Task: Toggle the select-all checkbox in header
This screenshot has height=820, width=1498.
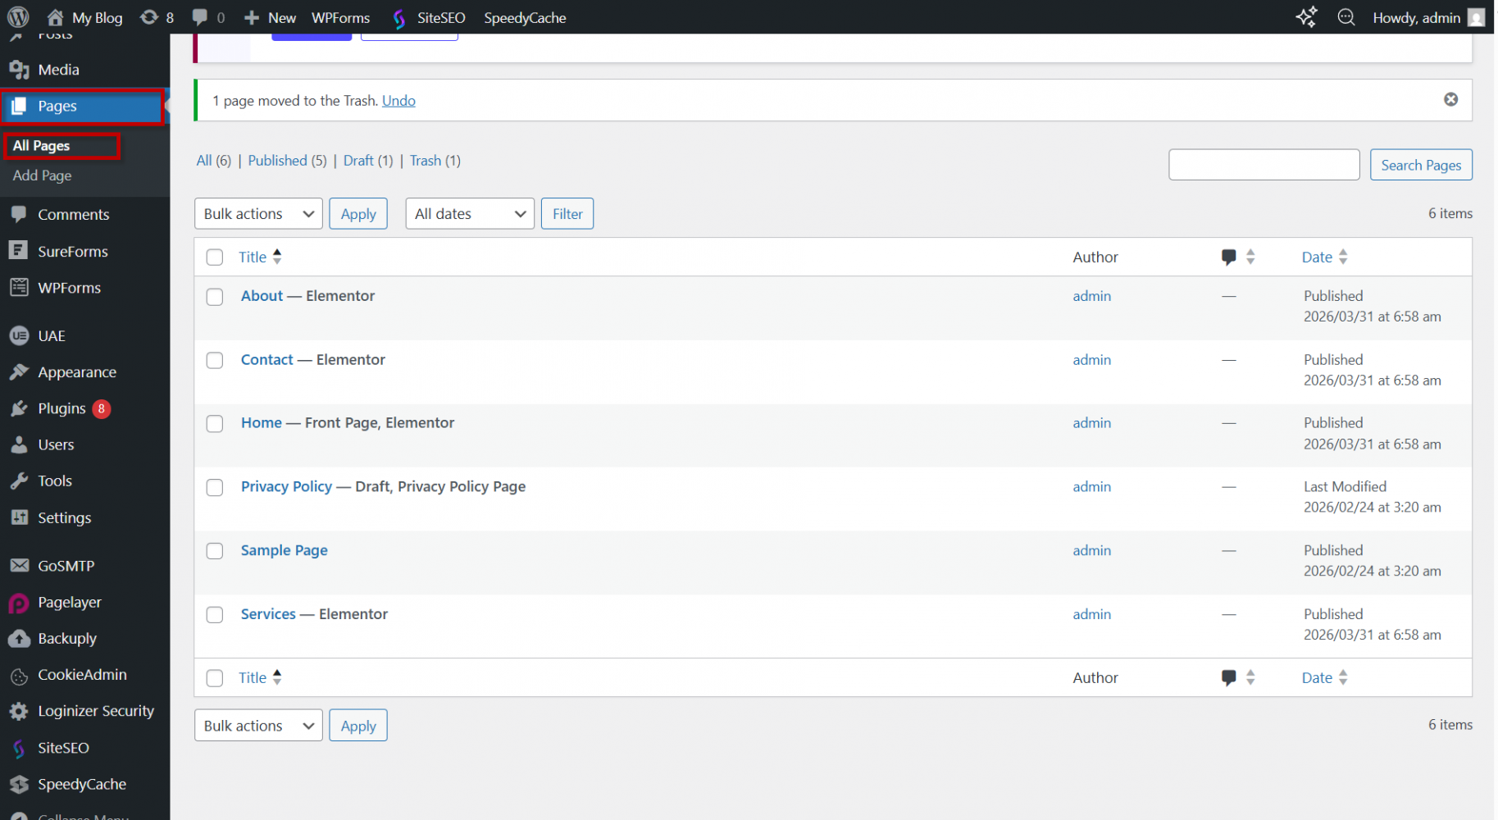Action: tap(215, 257)
